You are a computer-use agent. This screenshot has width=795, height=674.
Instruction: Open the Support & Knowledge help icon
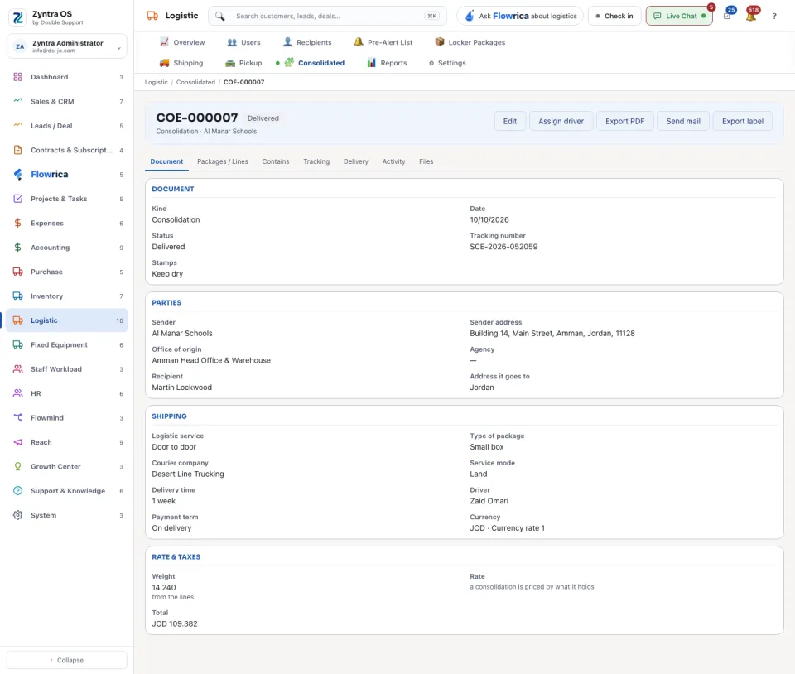[17, 490]
